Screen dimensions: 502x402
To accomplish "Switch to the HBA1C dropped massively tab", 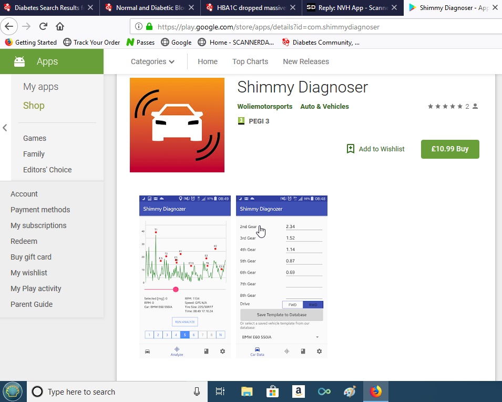I will pyautogui.click(x=250, y=7).
